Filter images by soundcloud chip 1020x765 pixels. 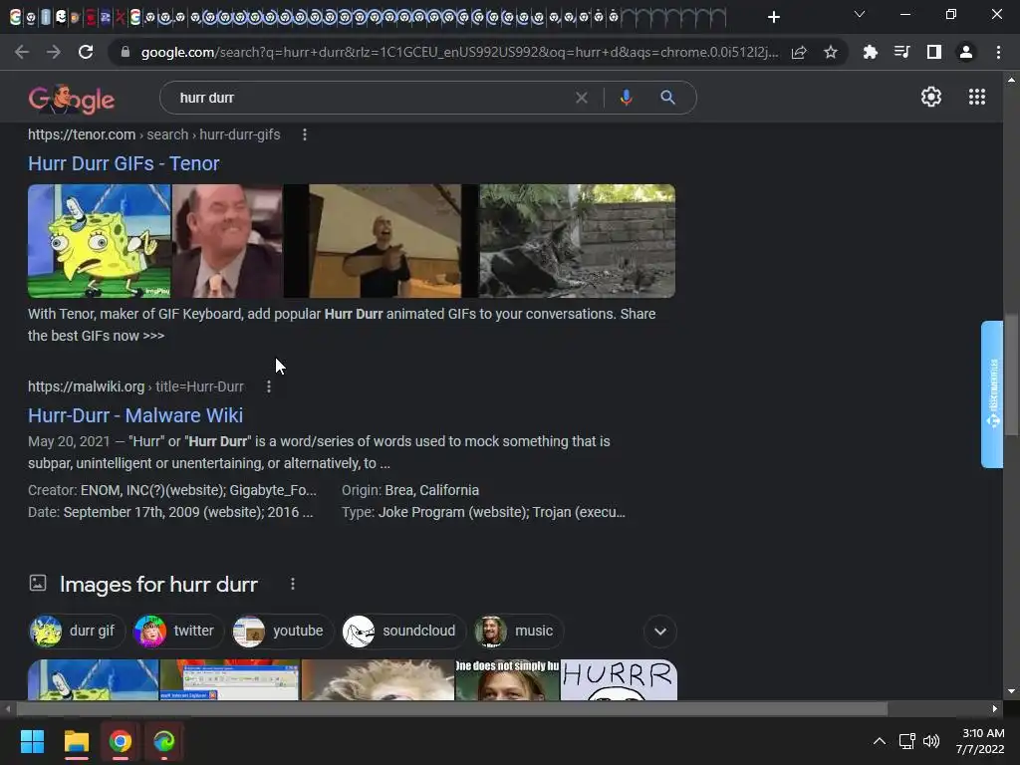tap(403, 631)
